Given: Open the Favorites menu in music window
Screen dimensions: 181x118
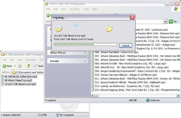Looking at the screenshot, I should click(74, 9).
